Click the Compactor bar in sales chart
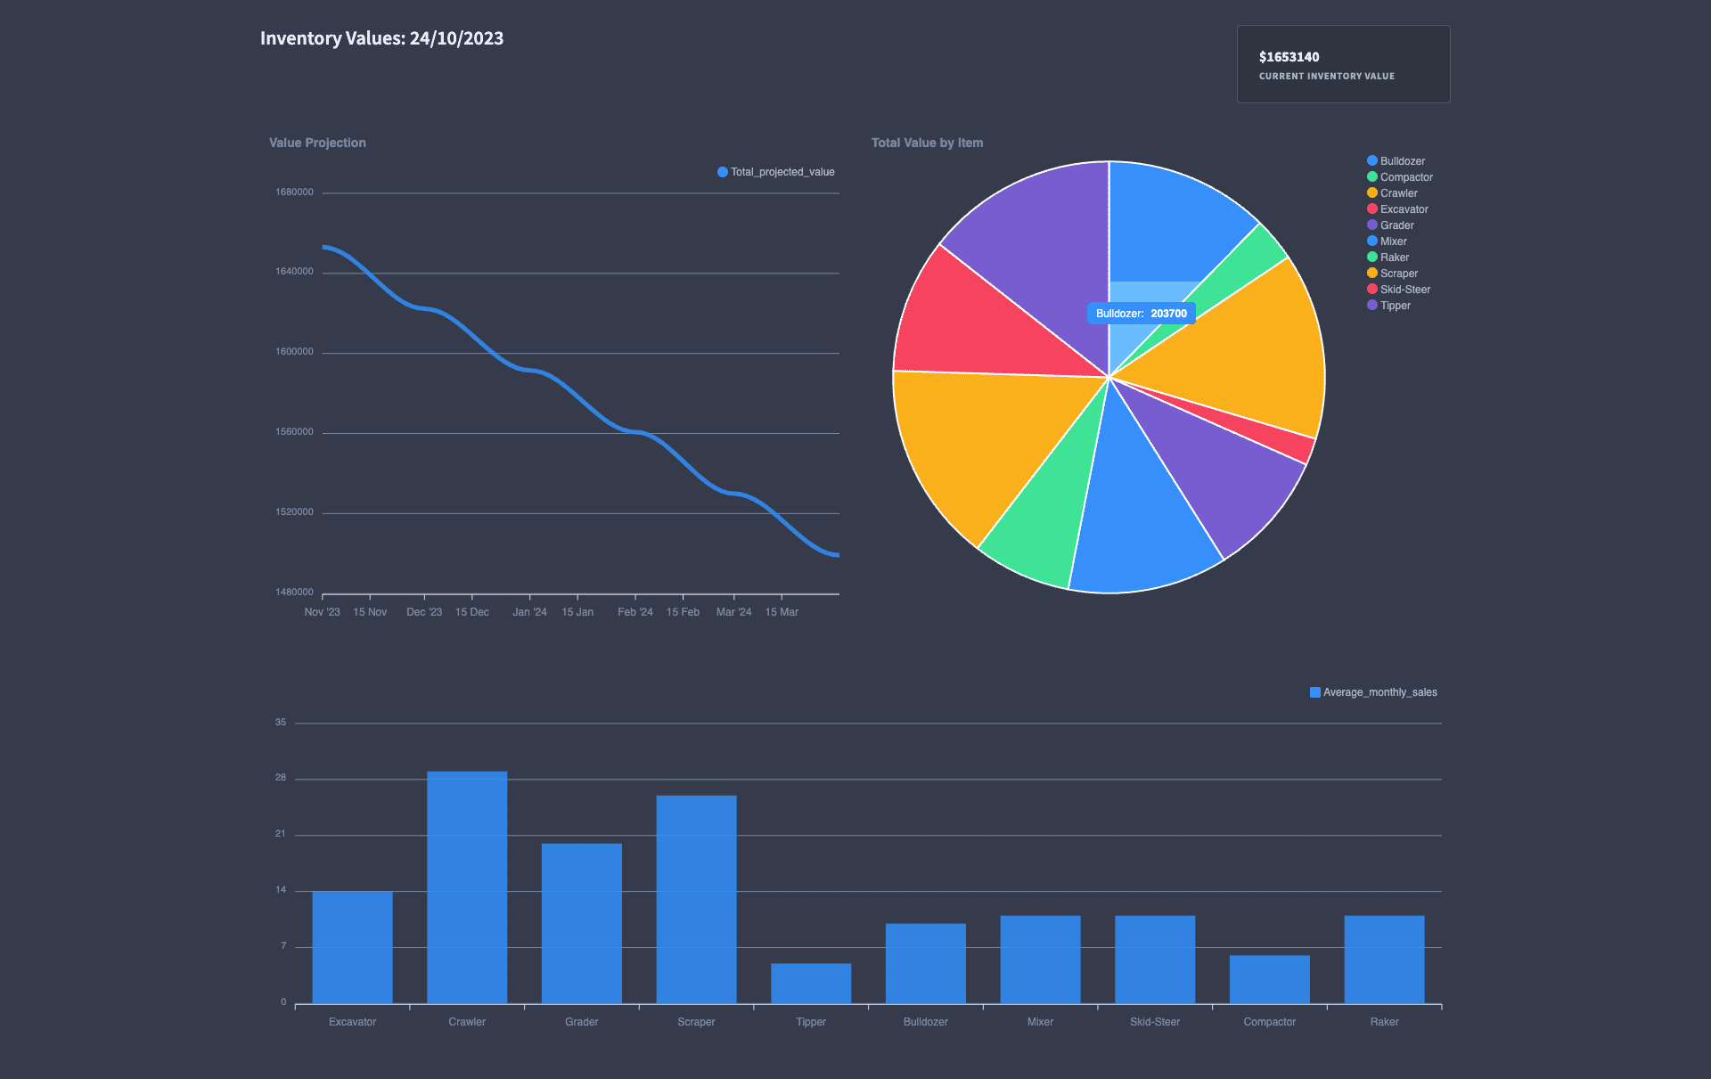This screenshot has width=1711, height=1079. pos(1270,979)
